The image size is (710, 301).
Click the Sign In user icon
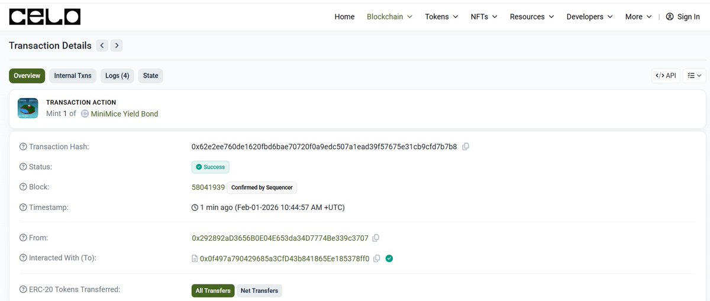tap(670, 17)
